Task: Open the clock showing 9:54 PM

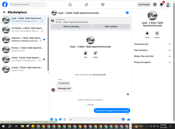Action: 163,126
